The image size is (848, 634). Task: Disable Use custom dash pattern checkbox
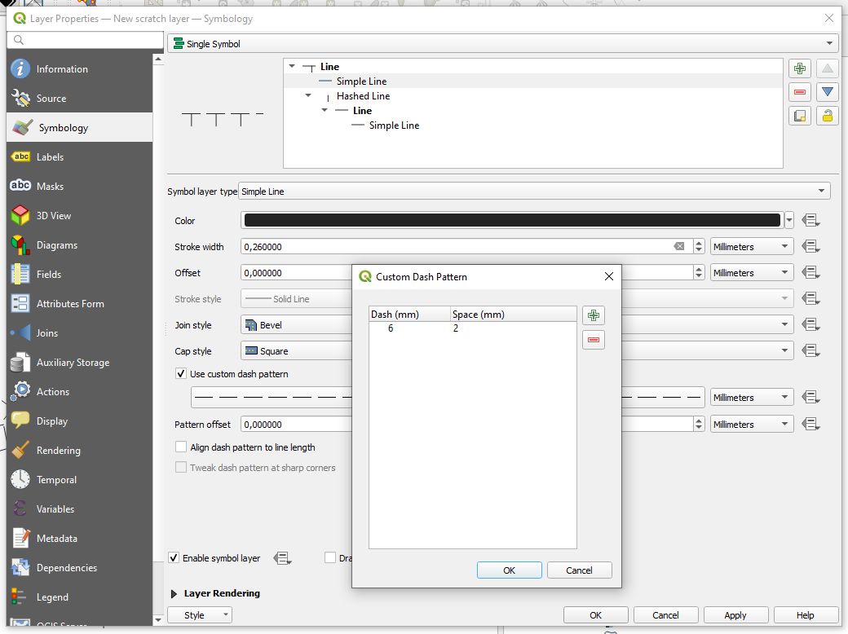pos(181,374)
